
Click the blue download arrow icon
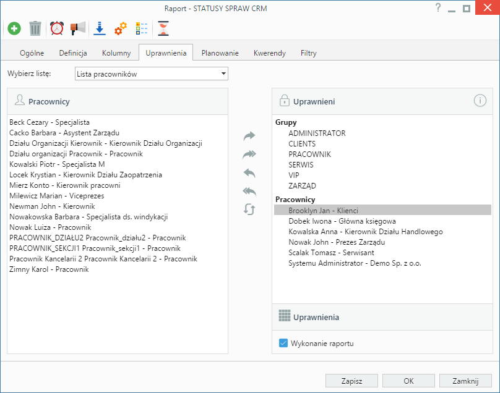[x=100, y=28]
